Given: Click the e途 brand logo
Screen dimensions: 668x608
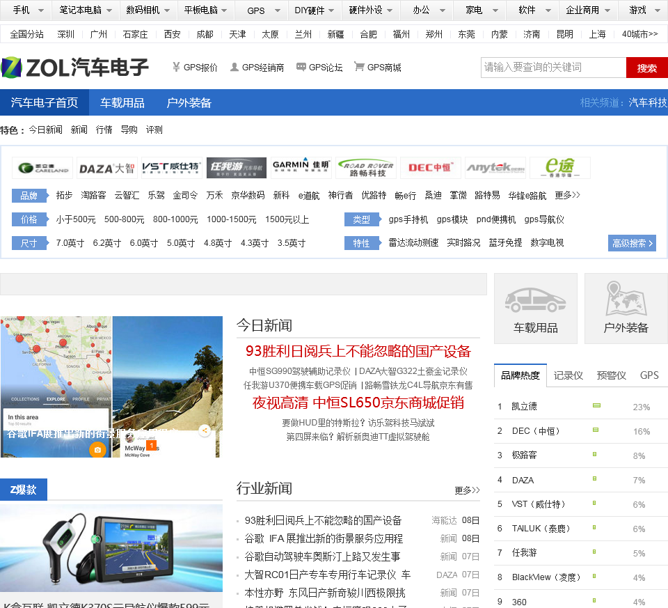Looking at the screenshot, I should click(560, 168).
